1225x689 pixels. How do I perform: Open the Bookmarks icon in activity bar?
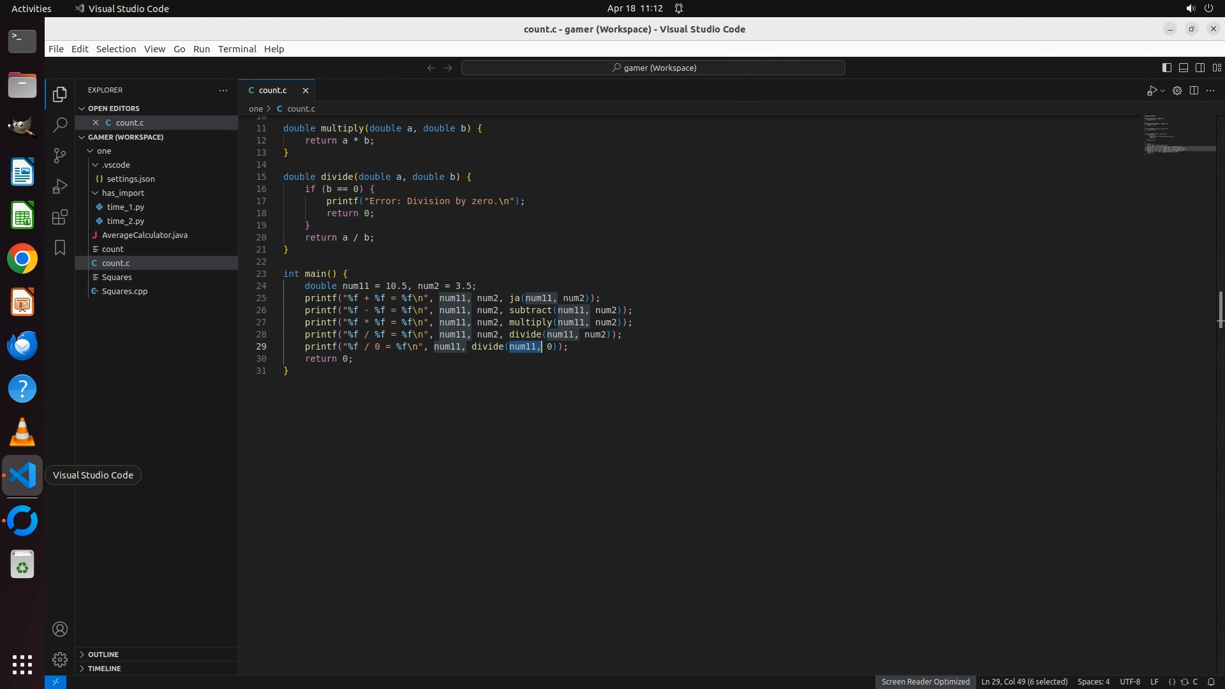pos(60,248)
